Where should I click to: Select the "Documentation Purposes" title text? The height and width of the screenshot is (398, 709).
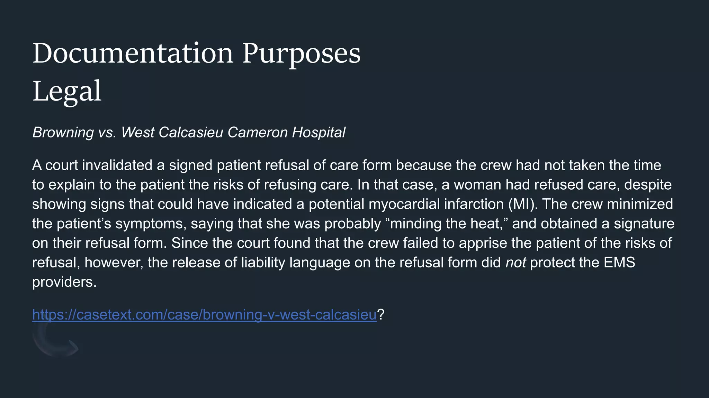click(x=196, y=53)
